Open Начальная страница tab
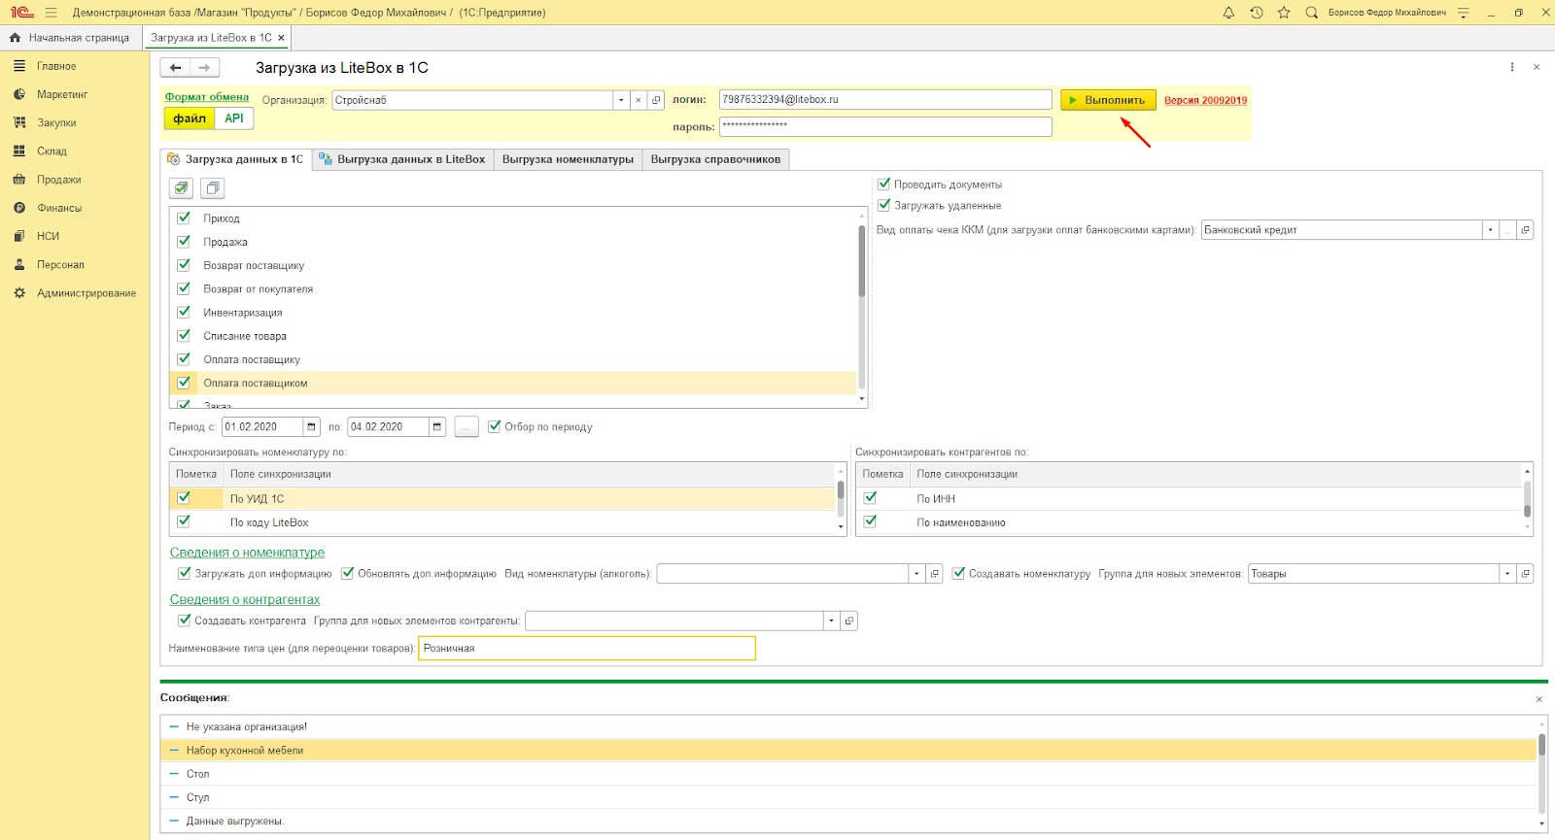Screen dimensions: 1555x840 pyautogui.click(x=70, y=38)
